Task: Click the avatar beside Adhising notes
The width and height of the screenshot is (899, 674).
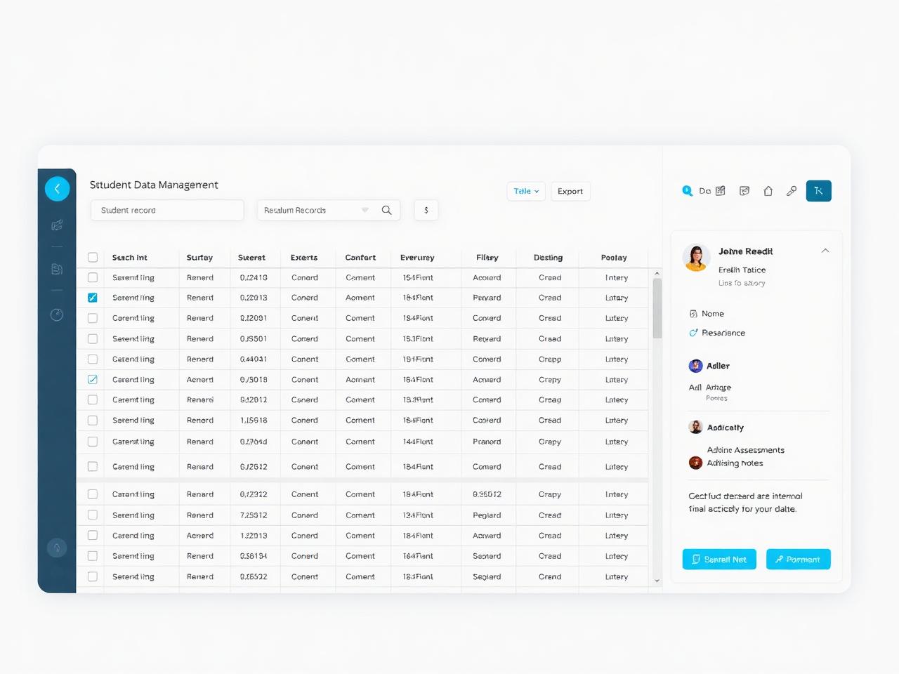Action: click(695, 463)
